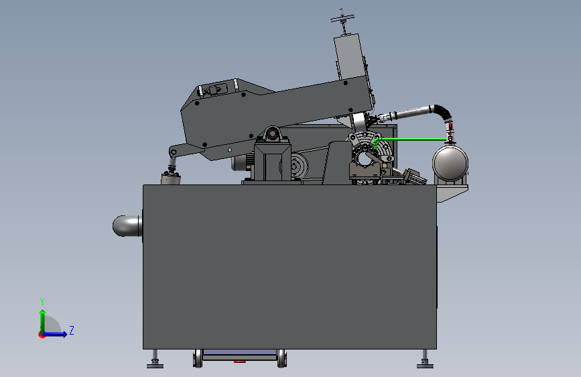Select the right caster wheel under the cabinet
This screenshot has height=377, width=581.
(x=282, y=358)
